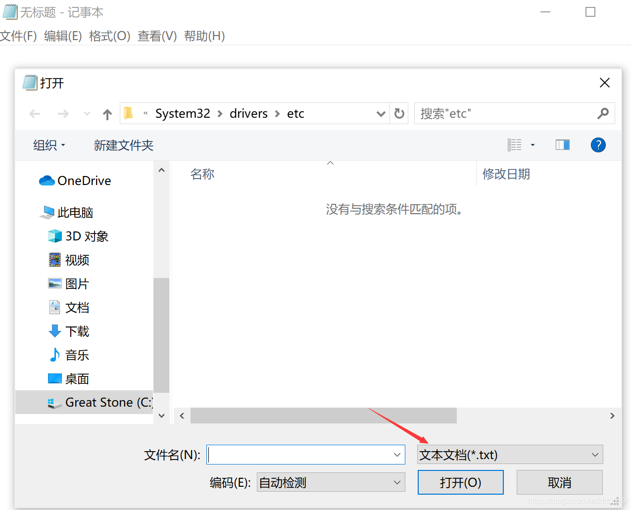Change the view layout icon
Screen dimensions: 631x510
pyautogui.click(x=514, y=145)
